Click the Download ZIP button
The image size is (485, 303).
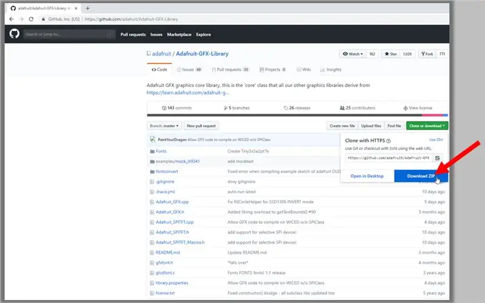[x=421, y=176]
